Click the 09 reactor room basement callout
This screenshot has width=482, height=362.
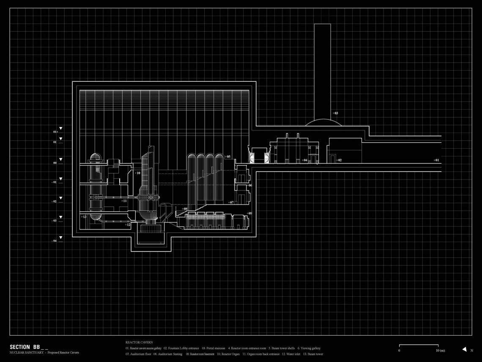click(x=249, y=213)
